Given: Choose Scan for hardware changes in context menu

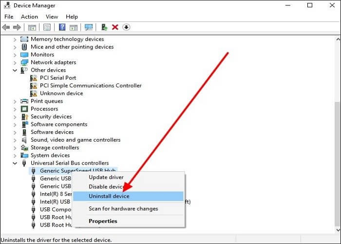Looking at the screenshot, I should [128, 209].
